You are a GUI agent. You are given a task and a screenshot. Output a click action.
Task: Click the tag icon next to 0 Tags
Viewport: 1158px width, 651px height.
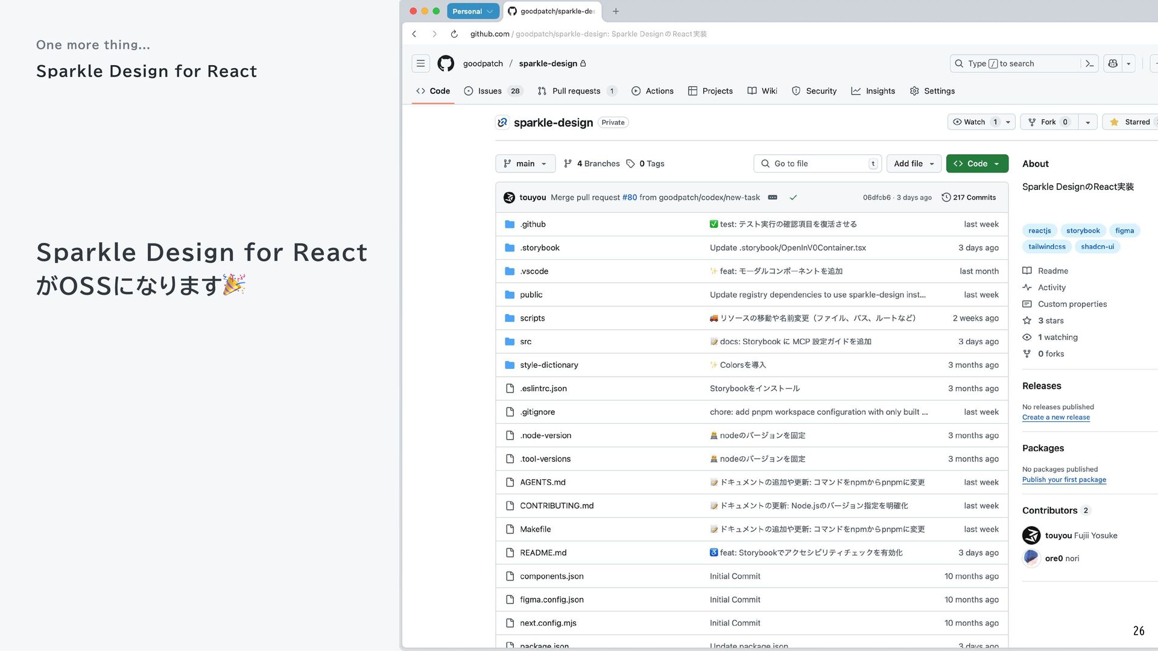point(630,163)
